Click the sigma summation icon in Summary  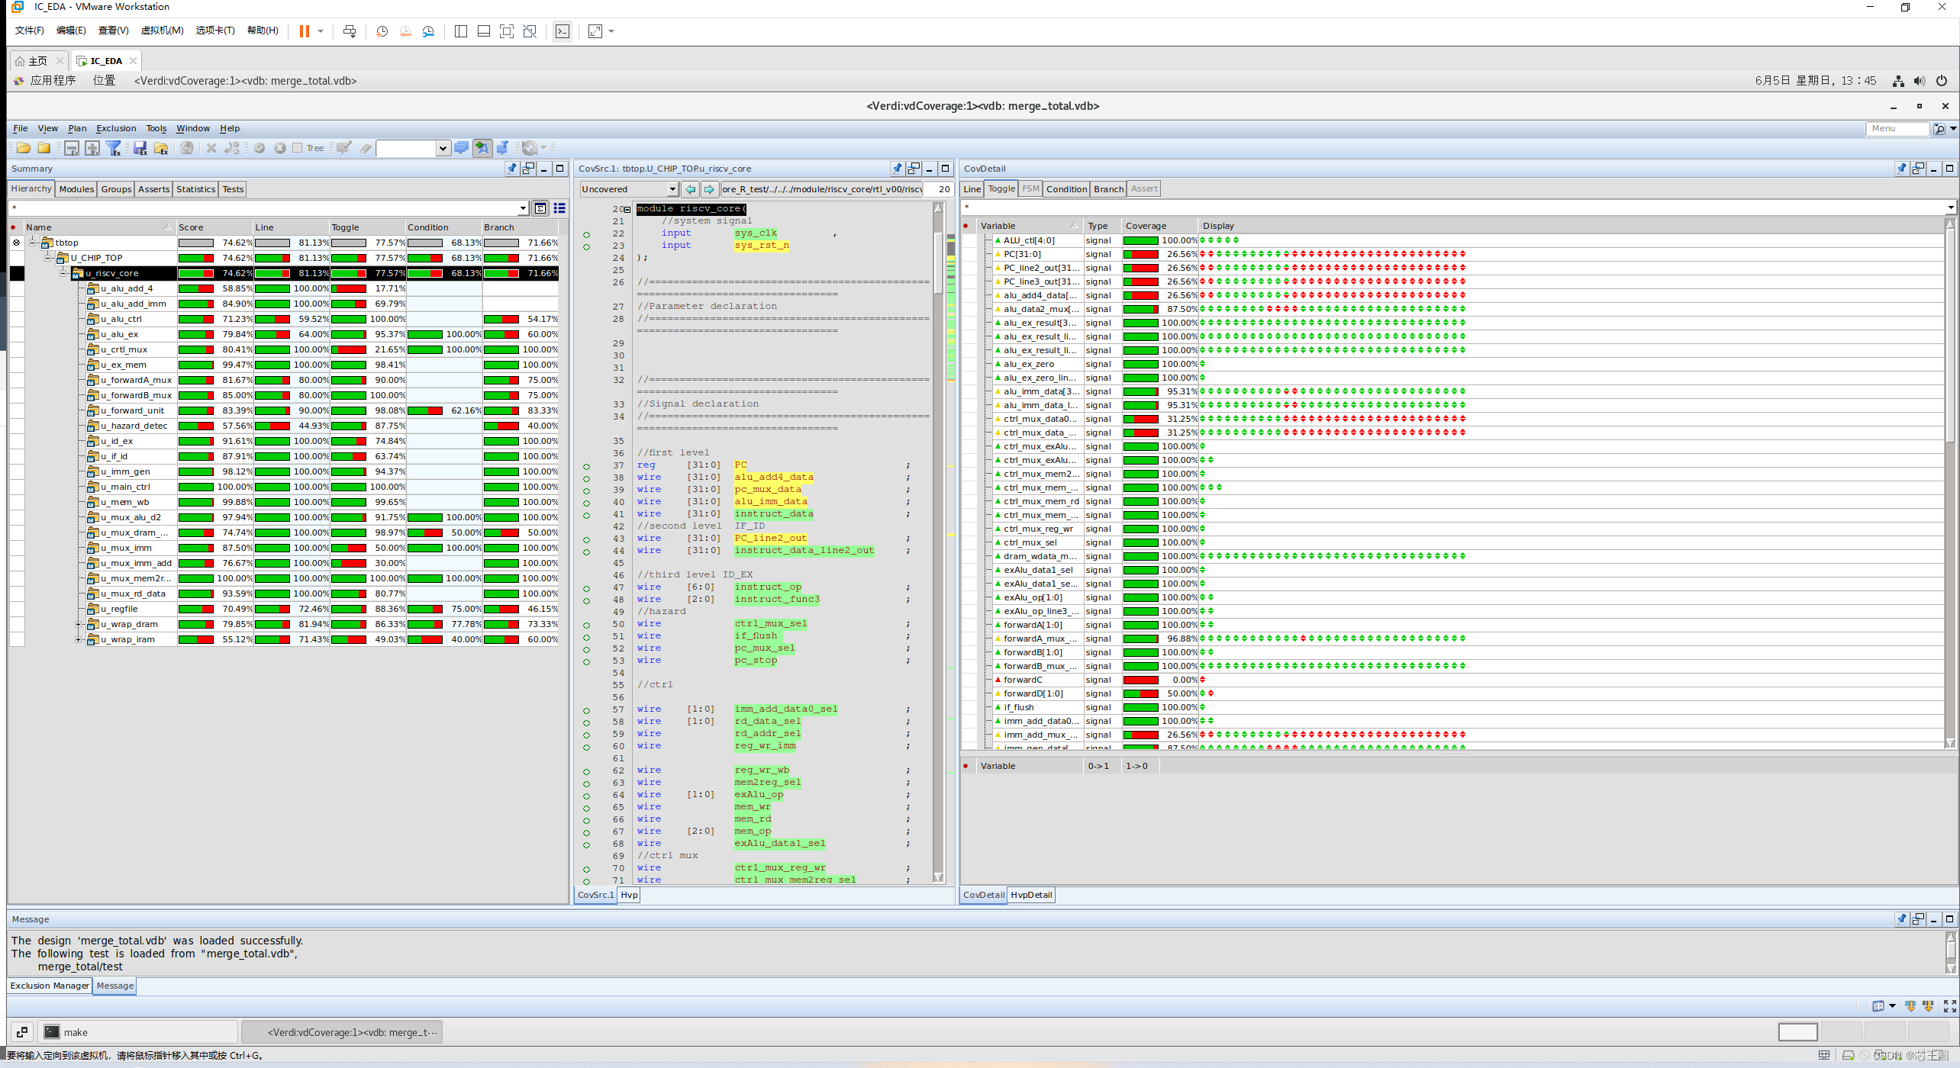click(540, 208)
